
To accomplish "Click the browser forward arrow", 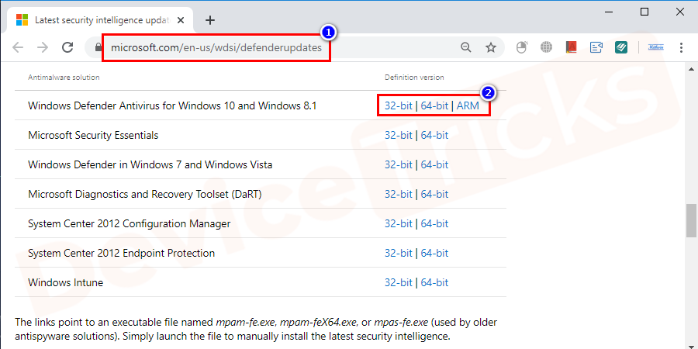I will (x=43, y=47).
